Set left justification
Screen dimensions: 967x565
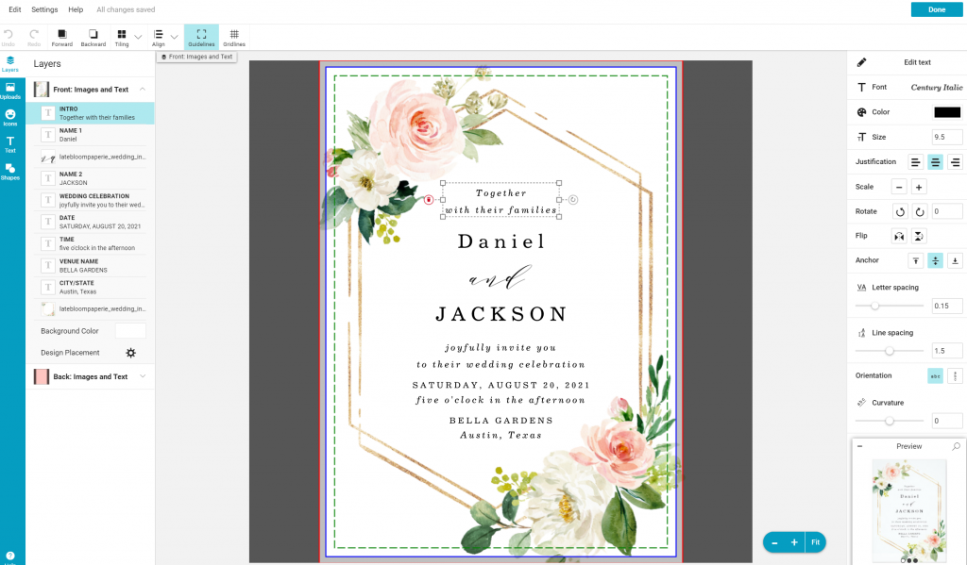[916, 162]
